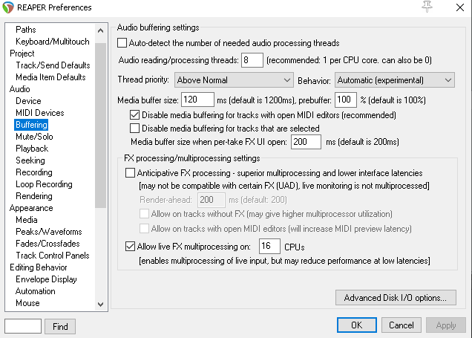Viewport: 472px width, 338px height.
Task: Open Advanced Disk I/O options
Action: [x=396, y=298]
